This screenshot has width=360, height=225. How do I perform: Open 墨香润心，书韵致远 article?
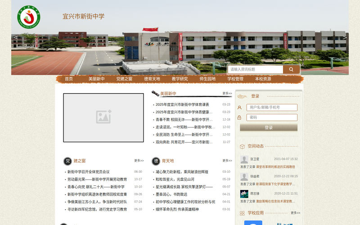171,194
